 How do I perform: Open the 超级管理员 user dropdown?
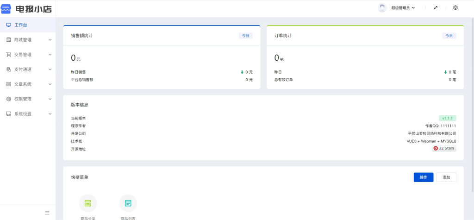(x=403, y=8)
